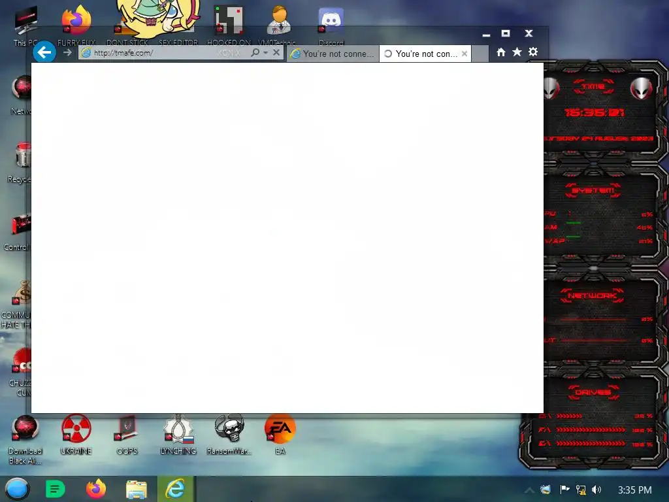Select the RansomWar... skull desktop icon
The height and width of the screenshot is (502, 669).
pyautogui.click(x=229, y=435)
